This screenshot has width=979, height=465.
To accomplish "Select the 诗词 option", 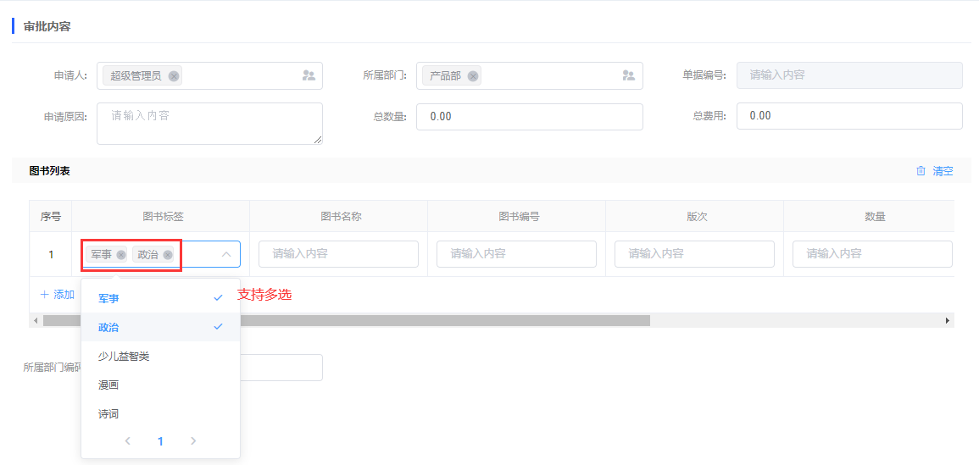I will tap(160, 414).
